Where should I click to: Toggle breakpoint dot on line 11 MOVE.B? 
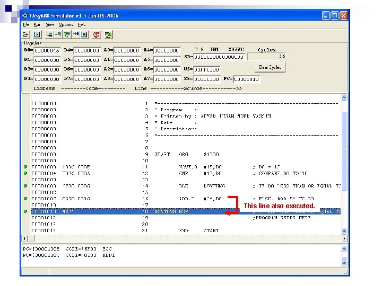click(x=25, y=167)
